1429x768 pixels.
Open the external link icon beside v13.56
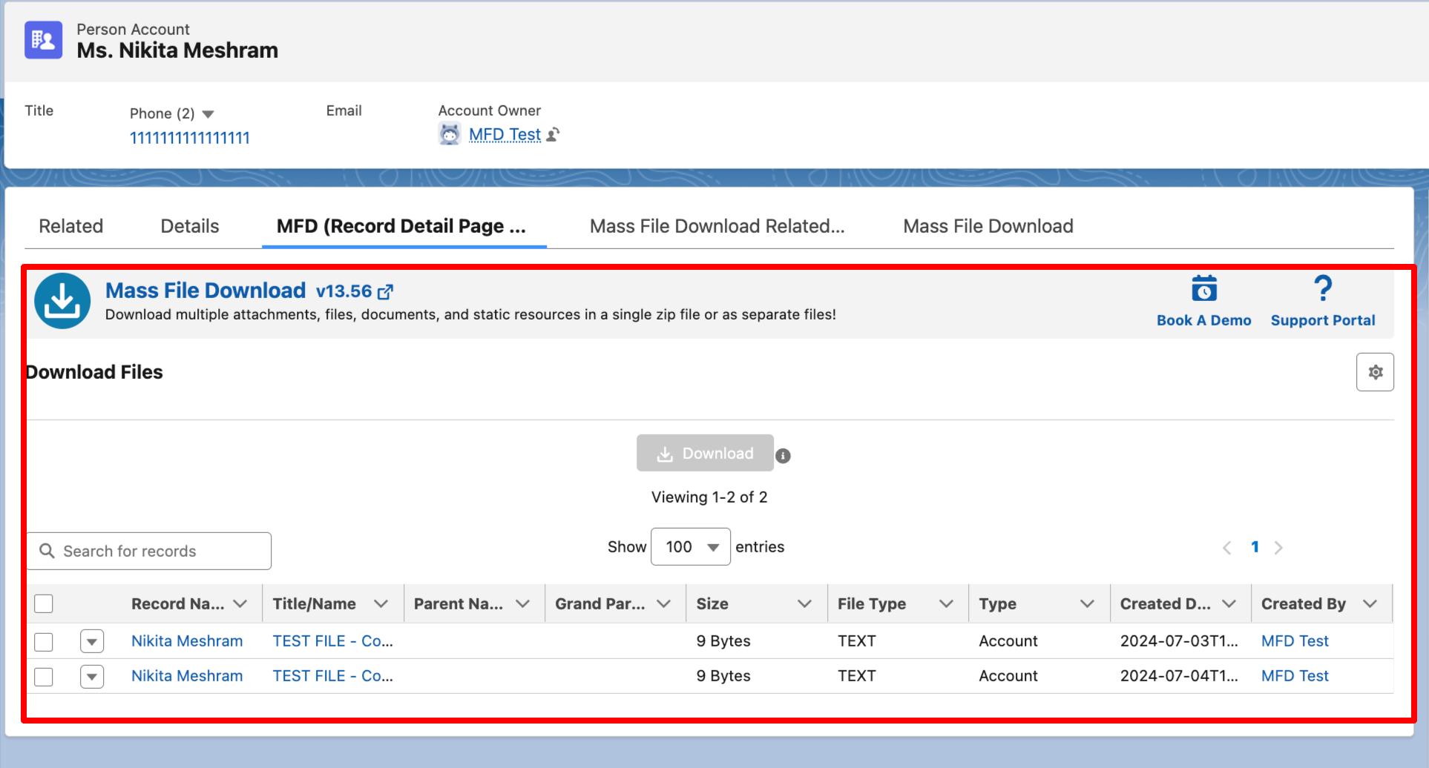click(x=385, y=292)
